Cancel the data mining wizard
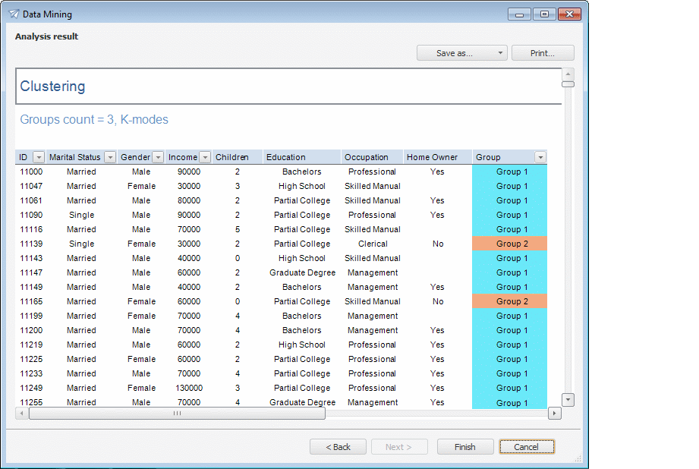Image resolution: width=699 pixels, height=469 pixels. [526, 447]
